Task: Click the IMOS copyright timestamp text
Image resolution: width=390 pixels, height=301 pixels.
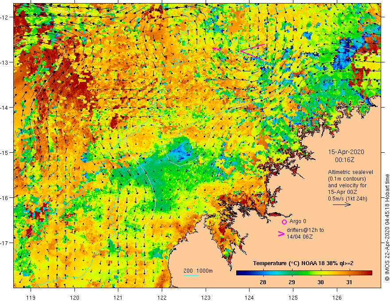Action: pyautogui.click(x=387, y=228)
